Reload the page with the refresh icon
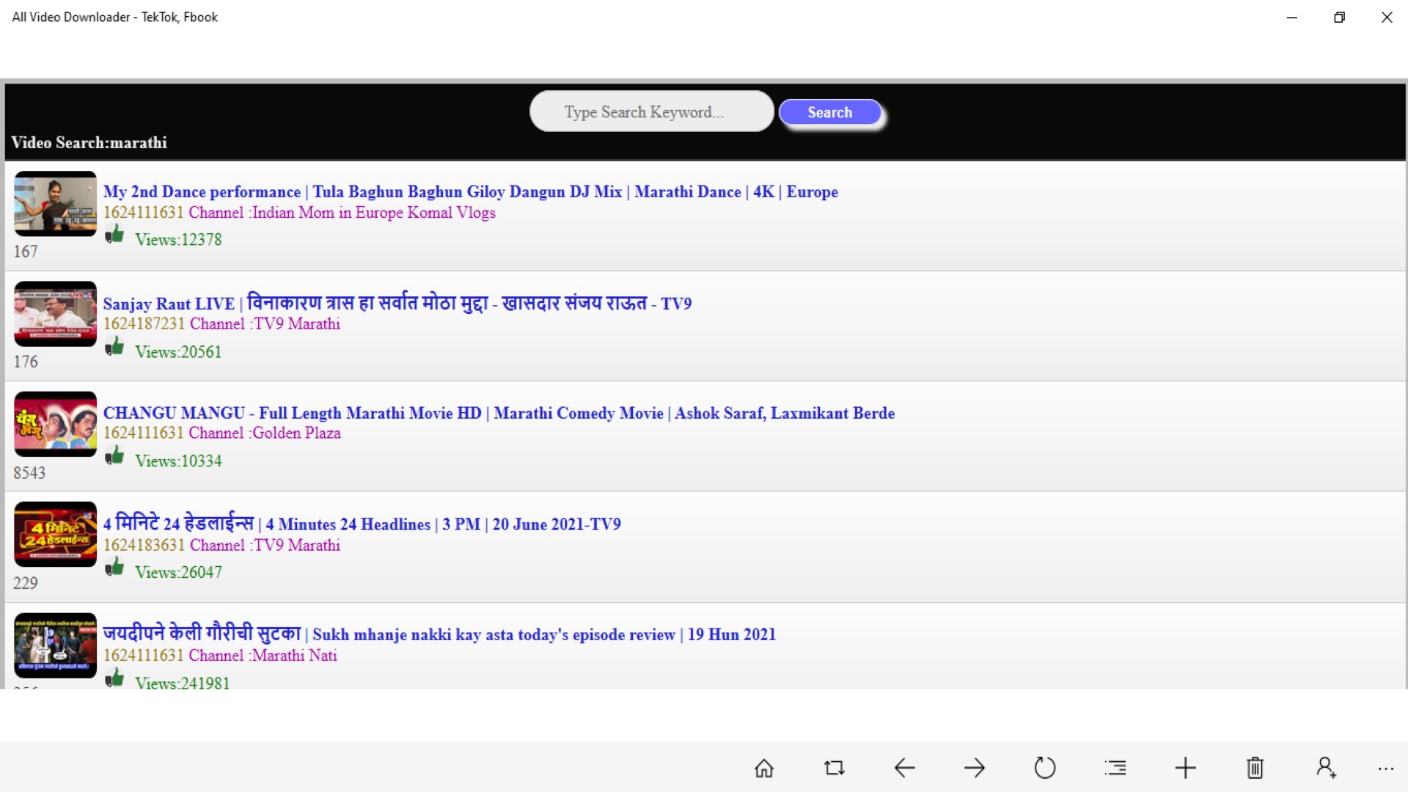This screenshot has height=792, width=1408. [1045, 768]
